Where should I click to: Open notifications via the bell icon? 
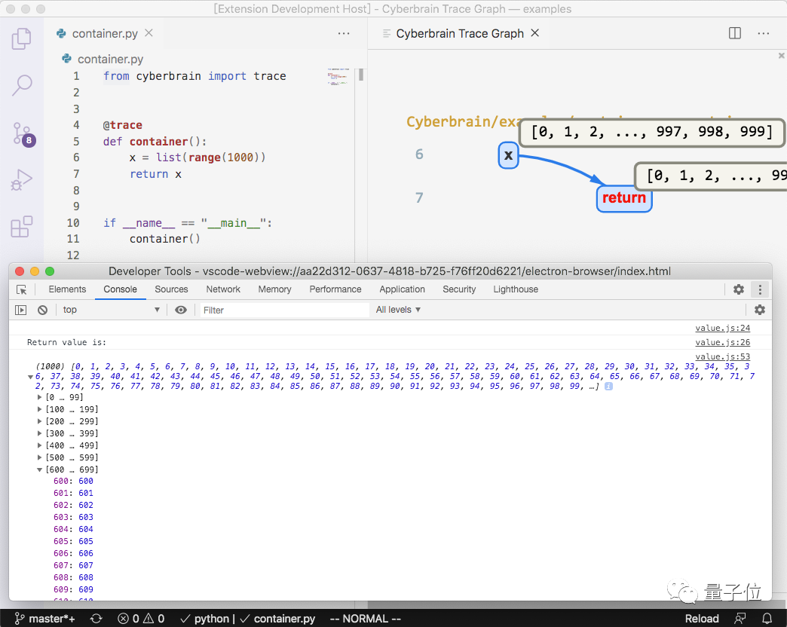(x=767, y=618)
